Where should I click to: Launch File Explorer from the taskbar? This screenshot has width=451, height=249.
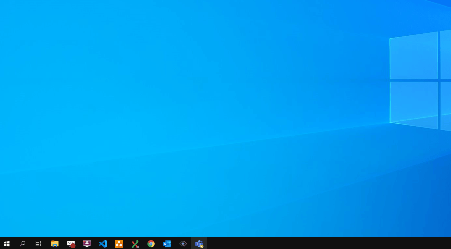pos(55,243)
